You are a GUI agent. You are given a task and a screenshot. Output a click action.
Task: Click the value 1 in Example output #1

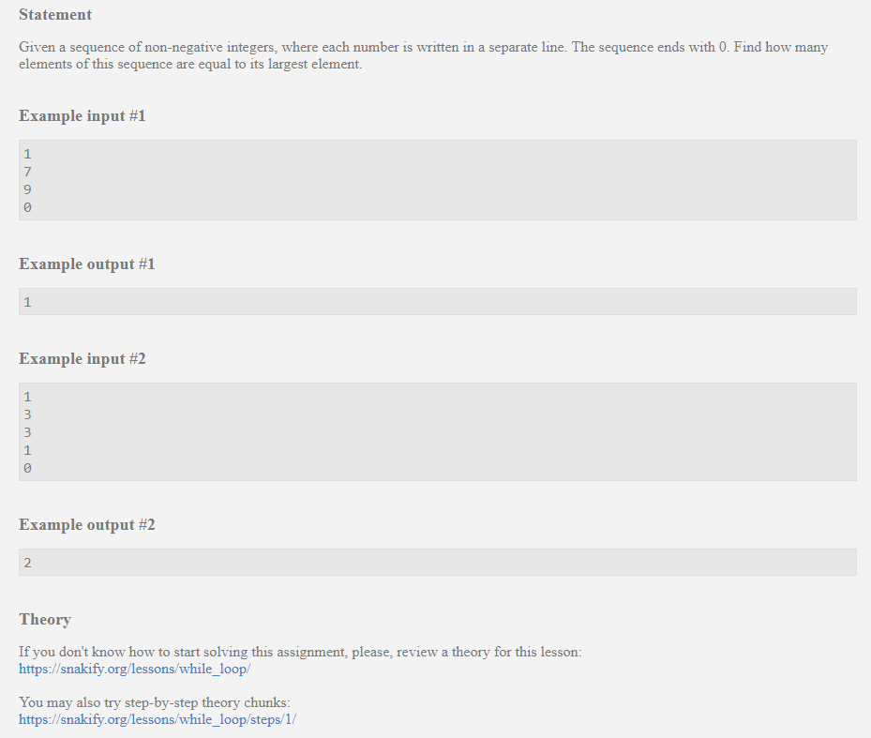point(28,302)
